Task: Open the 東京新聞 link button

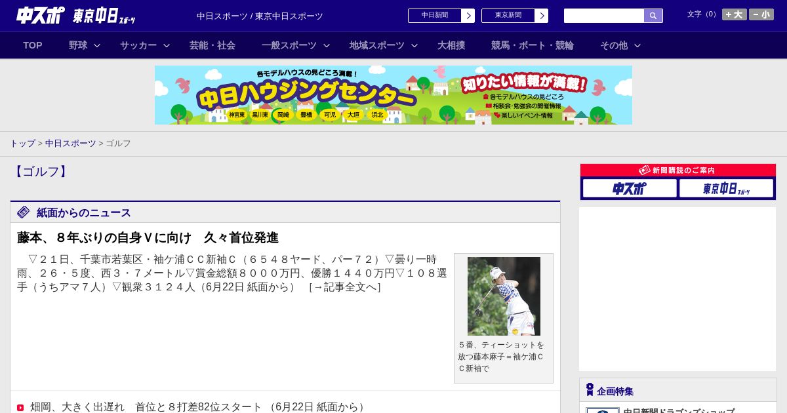Action: click(508, 16)
